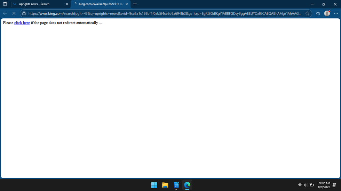
Task: Open the Favorites list icon
Action: 318,14
